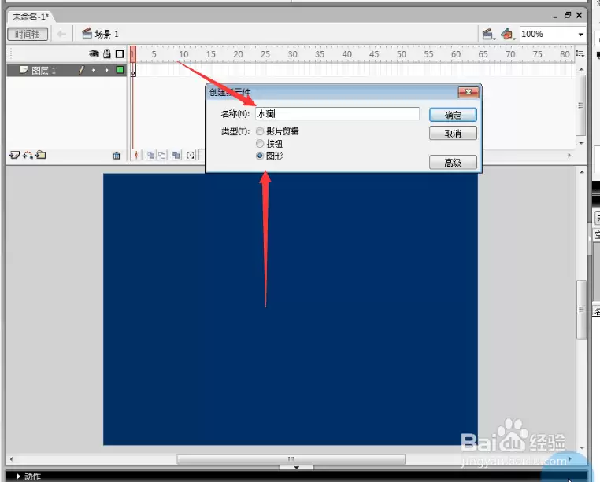Image resolution: width=600 pixels, height=482 pixels.
Task: Click the show all layers as outlines square
Action: point(120,54)
